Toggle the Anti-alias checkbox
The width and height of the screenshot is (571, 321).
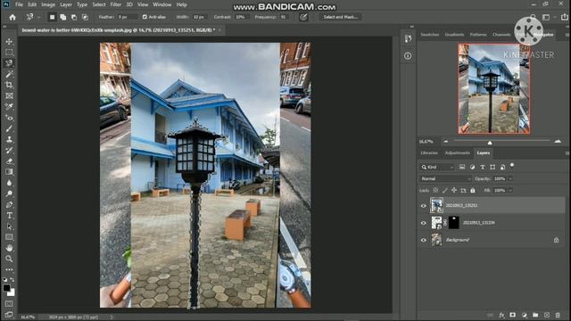(x=145, y=17)
